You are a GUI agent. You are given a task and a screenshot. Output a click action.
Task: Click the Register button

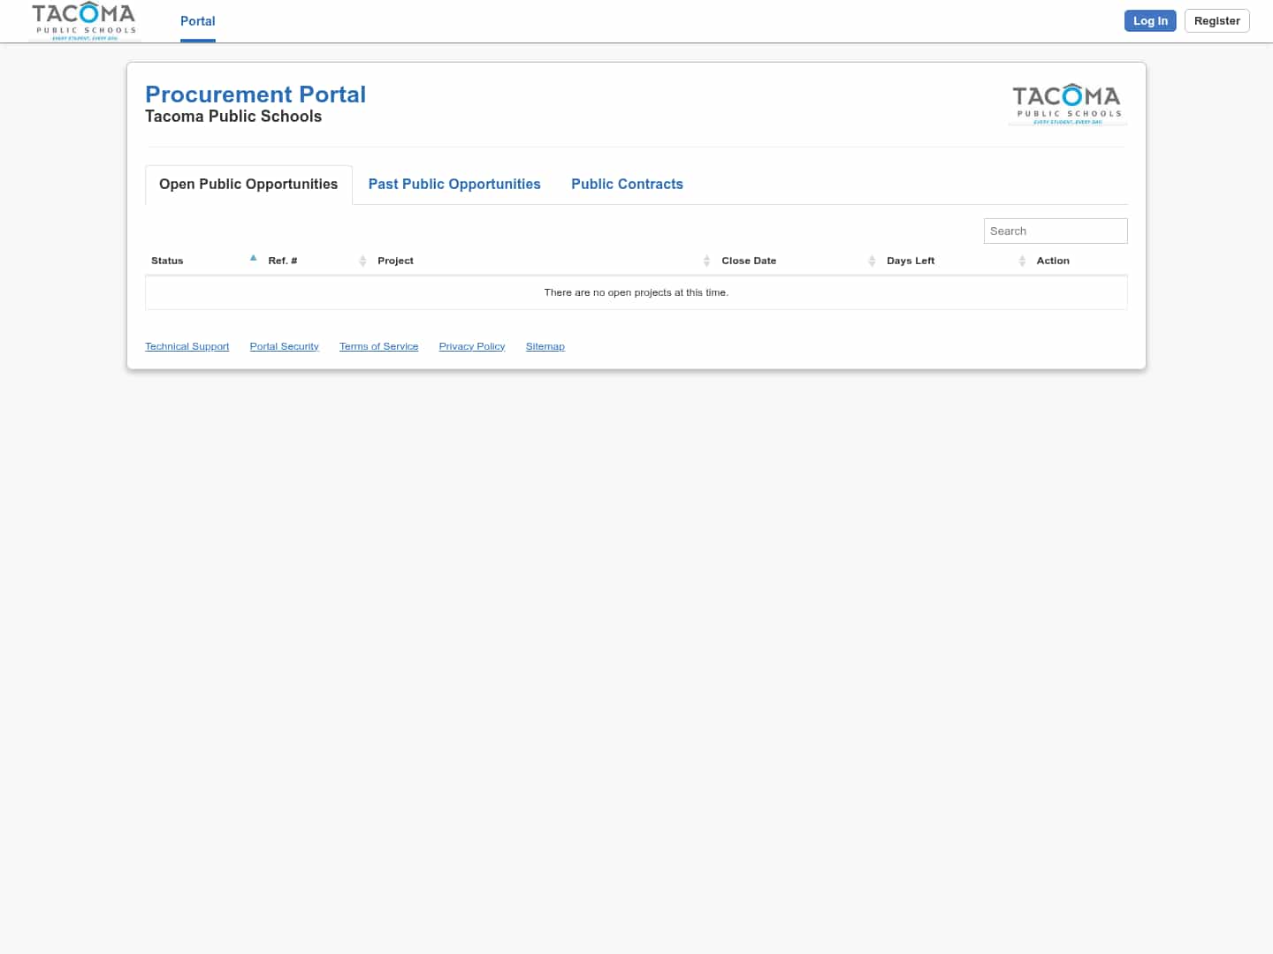click(x=1216, y=20)
